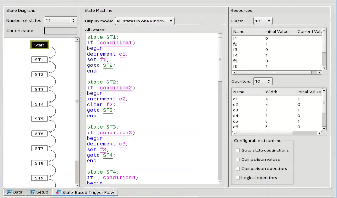Screen dimensions: 337x198
Task: Open the Display mode dropdown
Action: coord(145,21)
